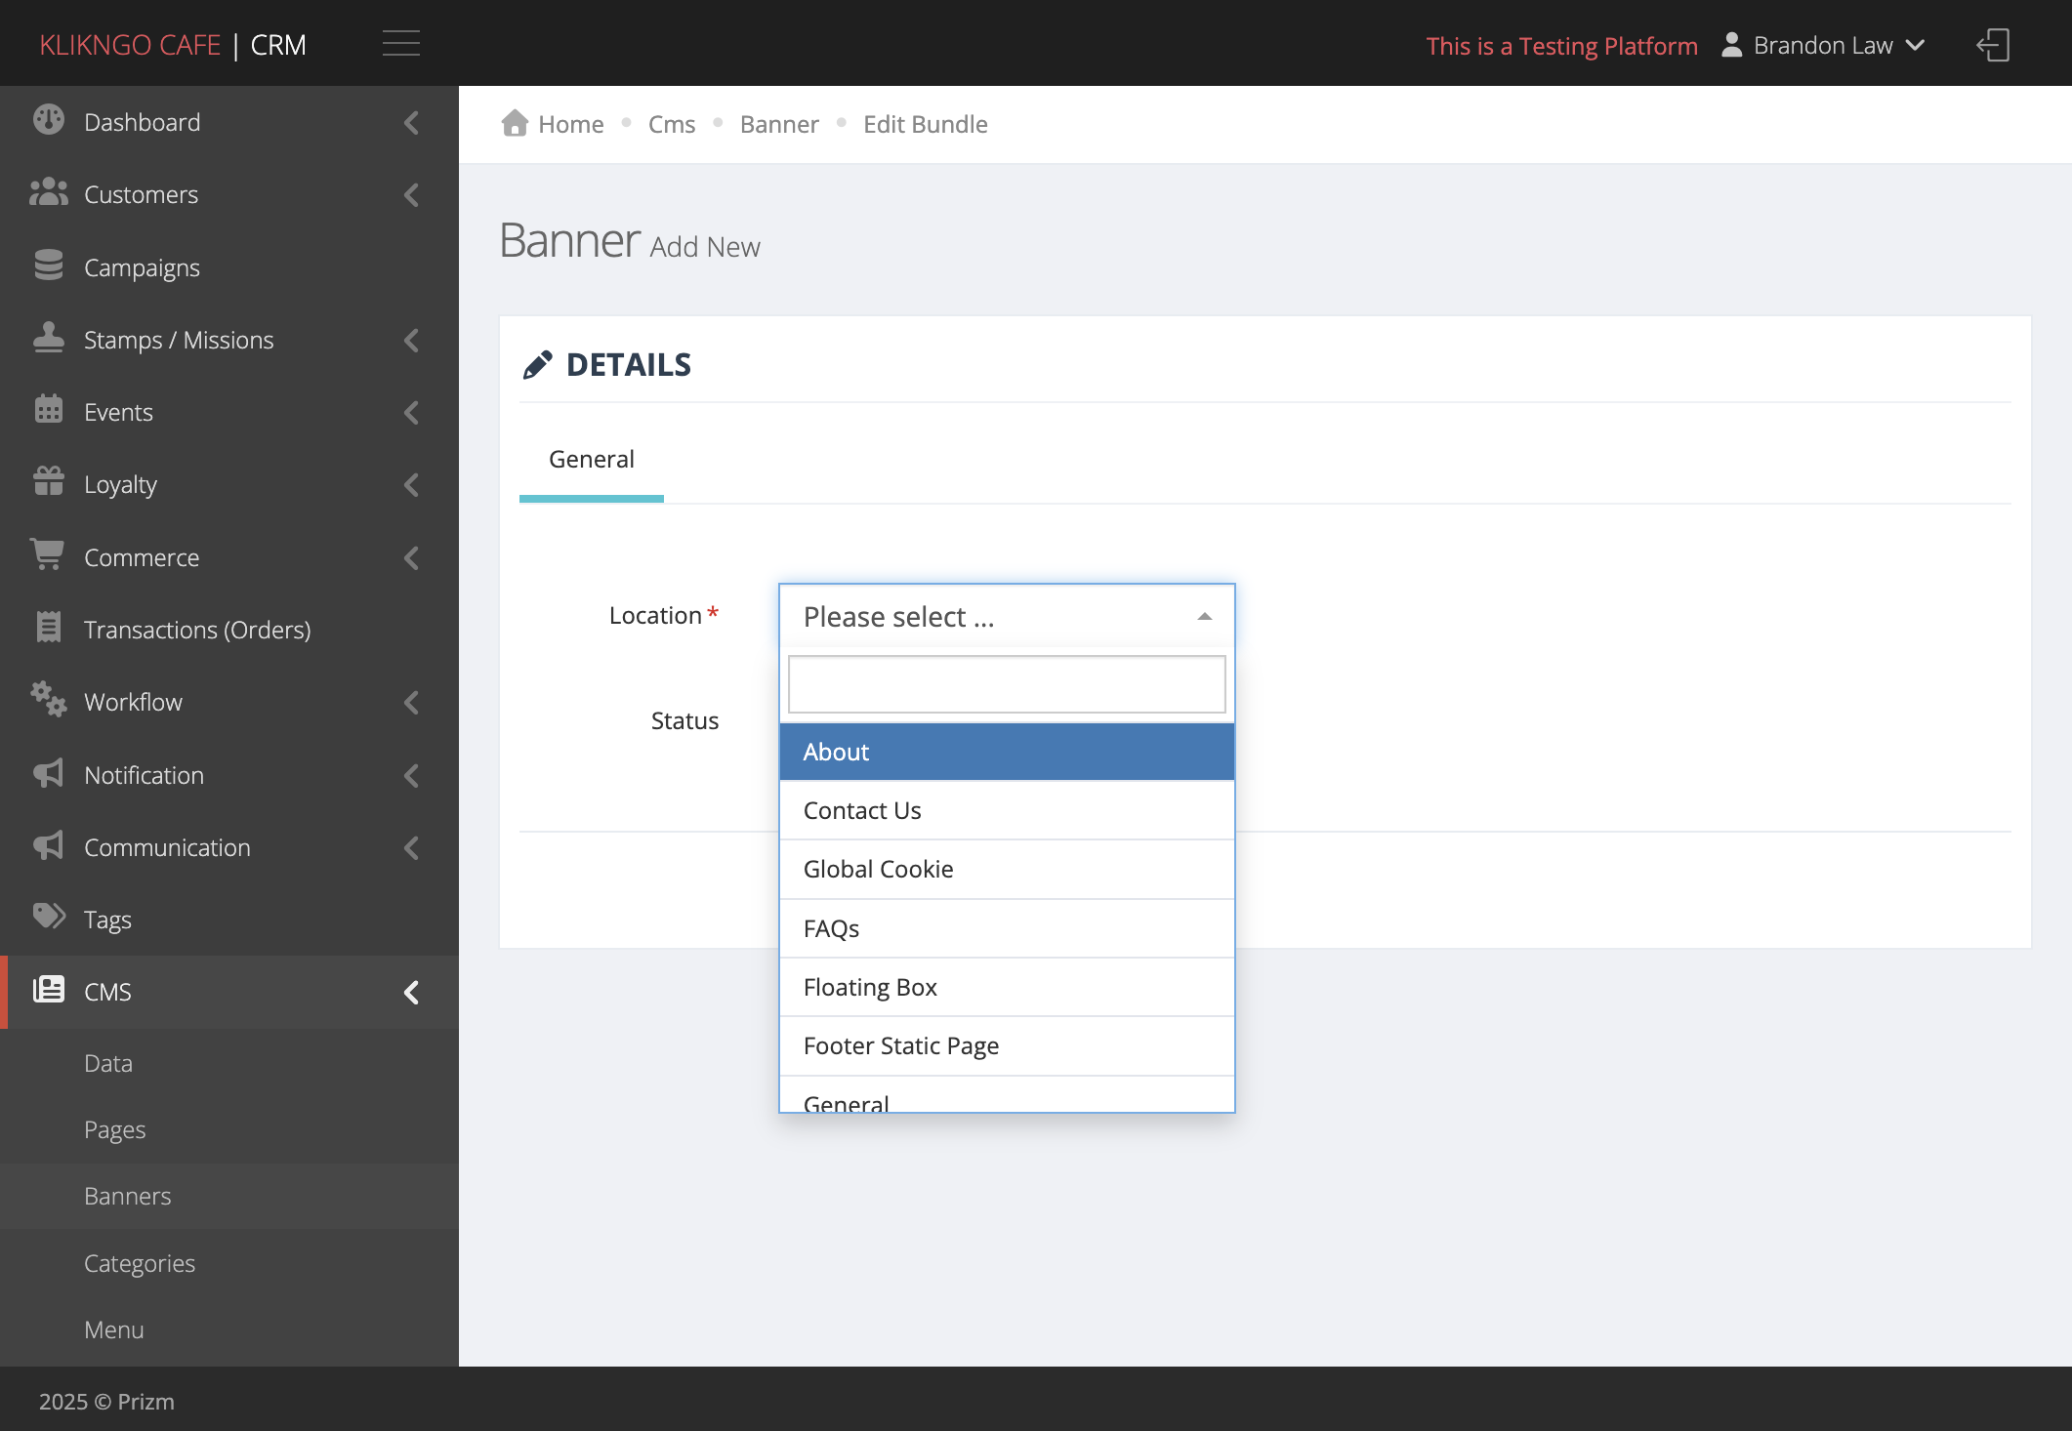Viewport: 2072px width, 1431px height.
Task: Click the Campaigns database icon
Action: tap(48, 266)
